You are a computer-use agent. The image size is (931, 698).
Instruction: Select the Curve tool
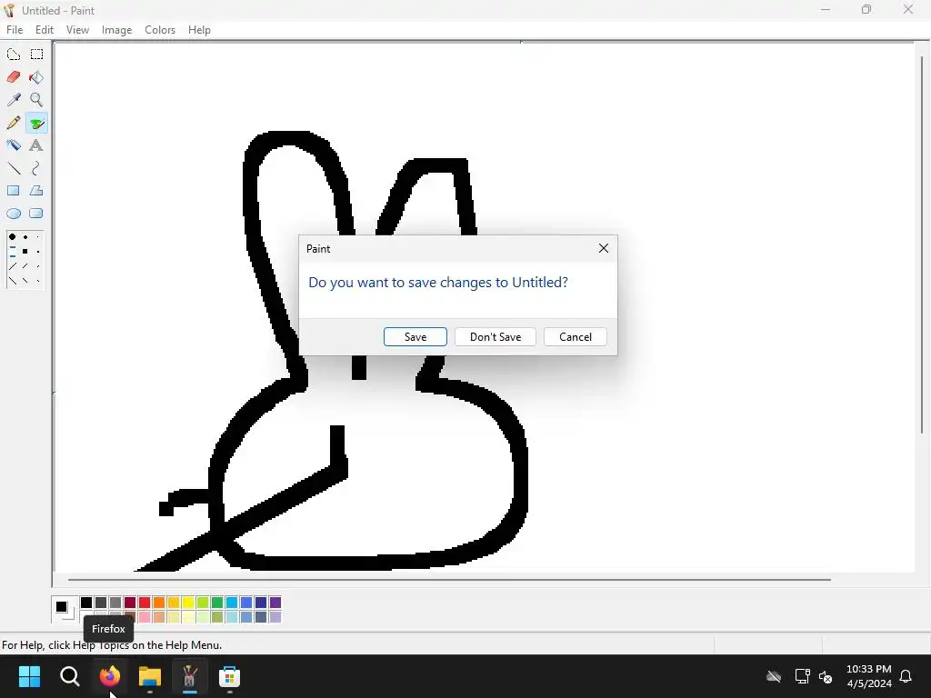pyautogui.click(x=36, y=168)
